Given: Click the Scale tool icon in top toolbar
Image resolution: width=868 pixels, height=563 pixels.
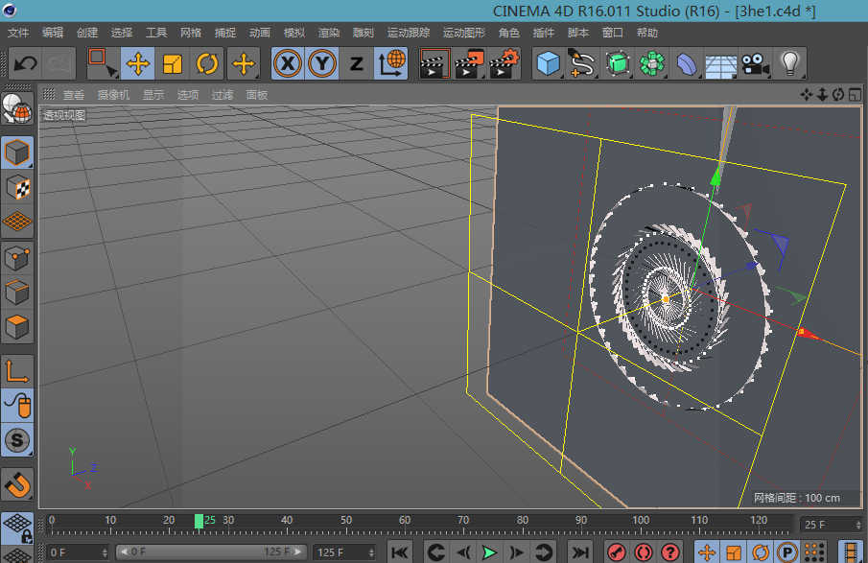Looking at the screenshot, I should pos(173,64).
